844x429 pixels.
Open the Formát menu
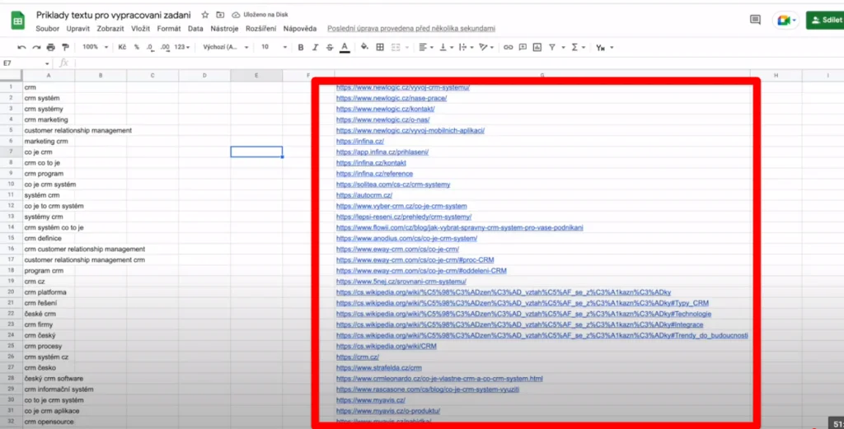point(168,28)
